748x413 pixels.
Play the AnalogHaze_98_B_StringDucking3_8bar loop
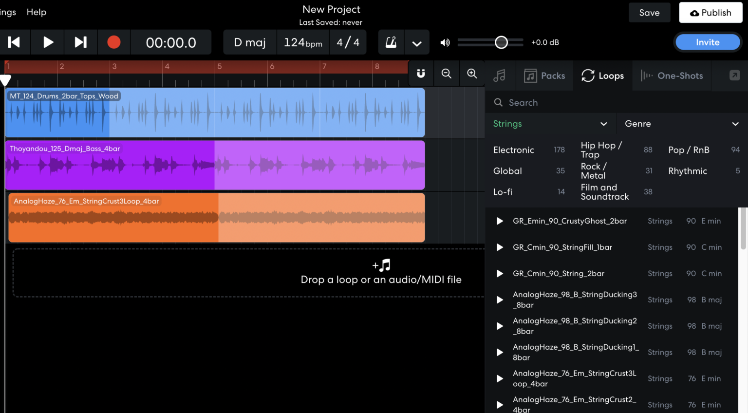499,300
